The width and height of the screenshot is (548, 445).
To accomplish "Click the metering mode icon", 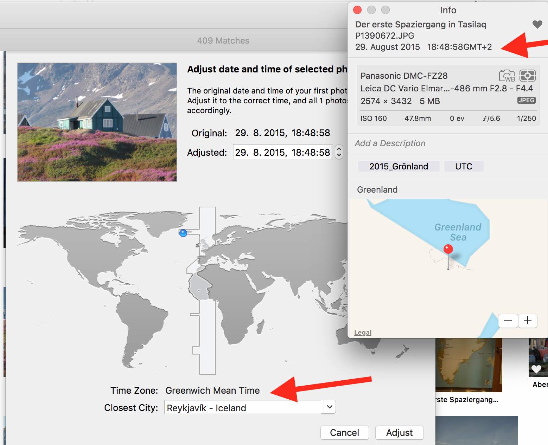I will pos(527,76).
